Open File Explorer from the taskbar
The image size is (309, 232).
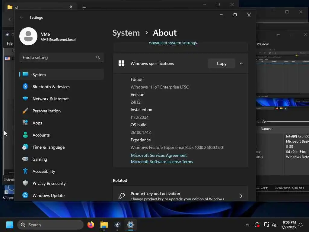(104, 225)
